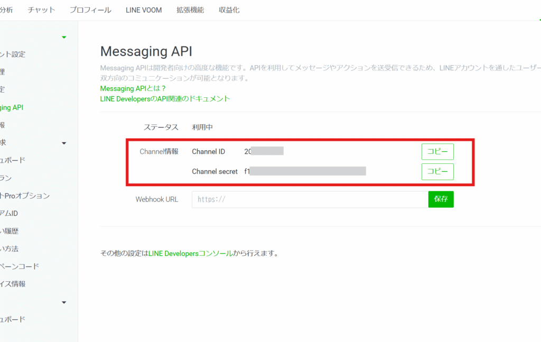The width and height of the screenshot is (541, 342).
Task: Toggle the sidebar arrow below イス情報
Action: [64, 302]
